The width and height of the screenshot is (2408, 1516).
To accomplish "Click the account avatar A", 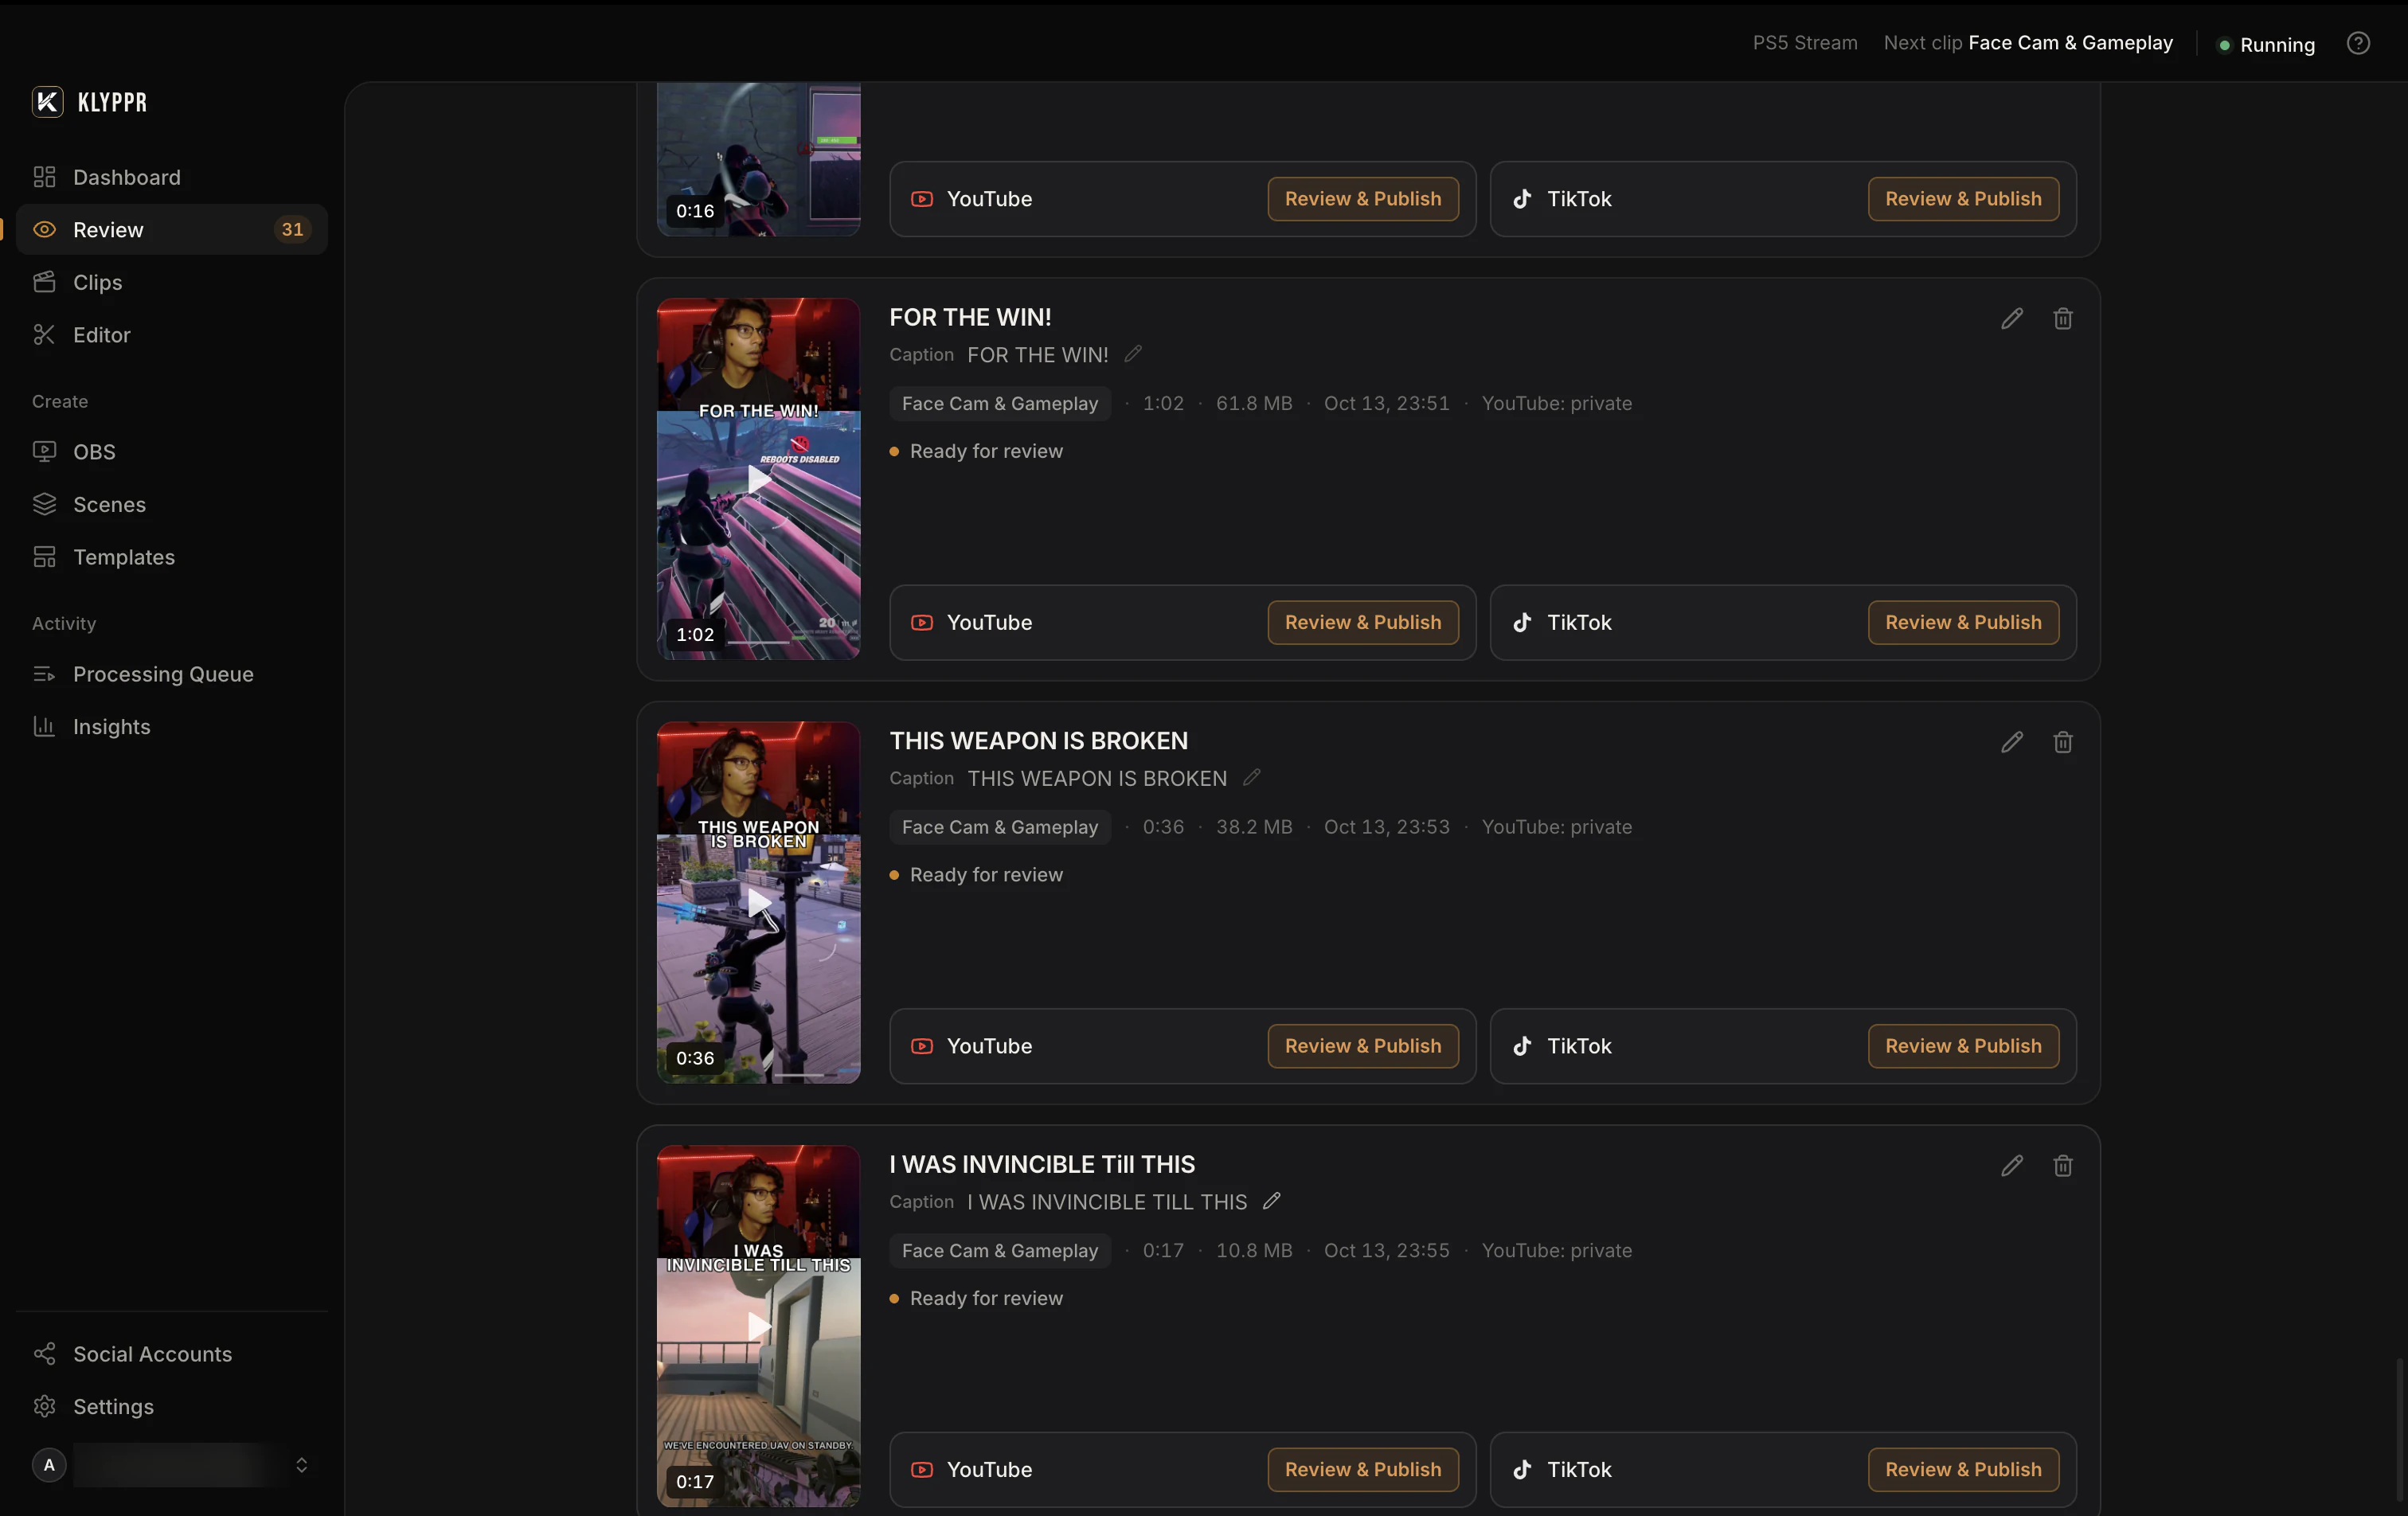I will [49, 1464].
